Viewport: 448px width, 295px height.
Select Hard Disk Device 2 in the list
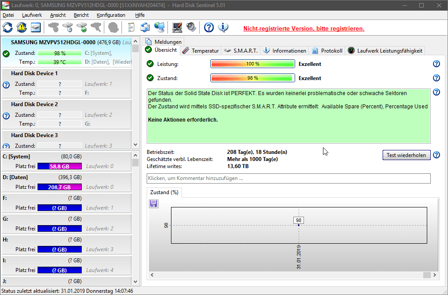point(66,115)
